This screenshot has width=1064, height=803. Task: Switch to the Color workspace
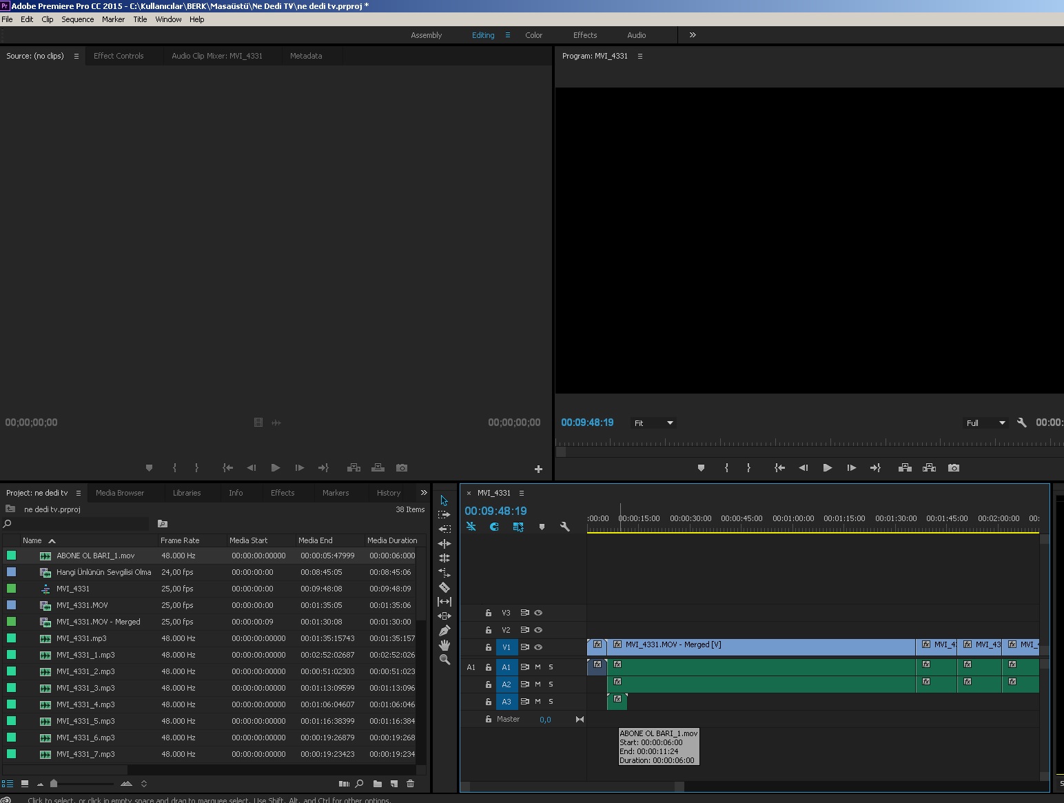pyautogui.click(x=534, y=35)
